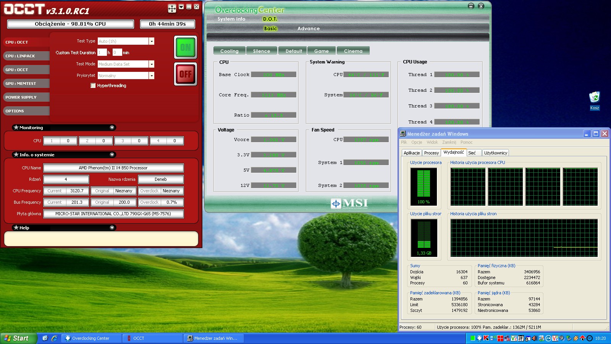The height and width of the screenshot is (344, 611).
Task: Apply the Silence profile
Action: click(x=262, y=51)
